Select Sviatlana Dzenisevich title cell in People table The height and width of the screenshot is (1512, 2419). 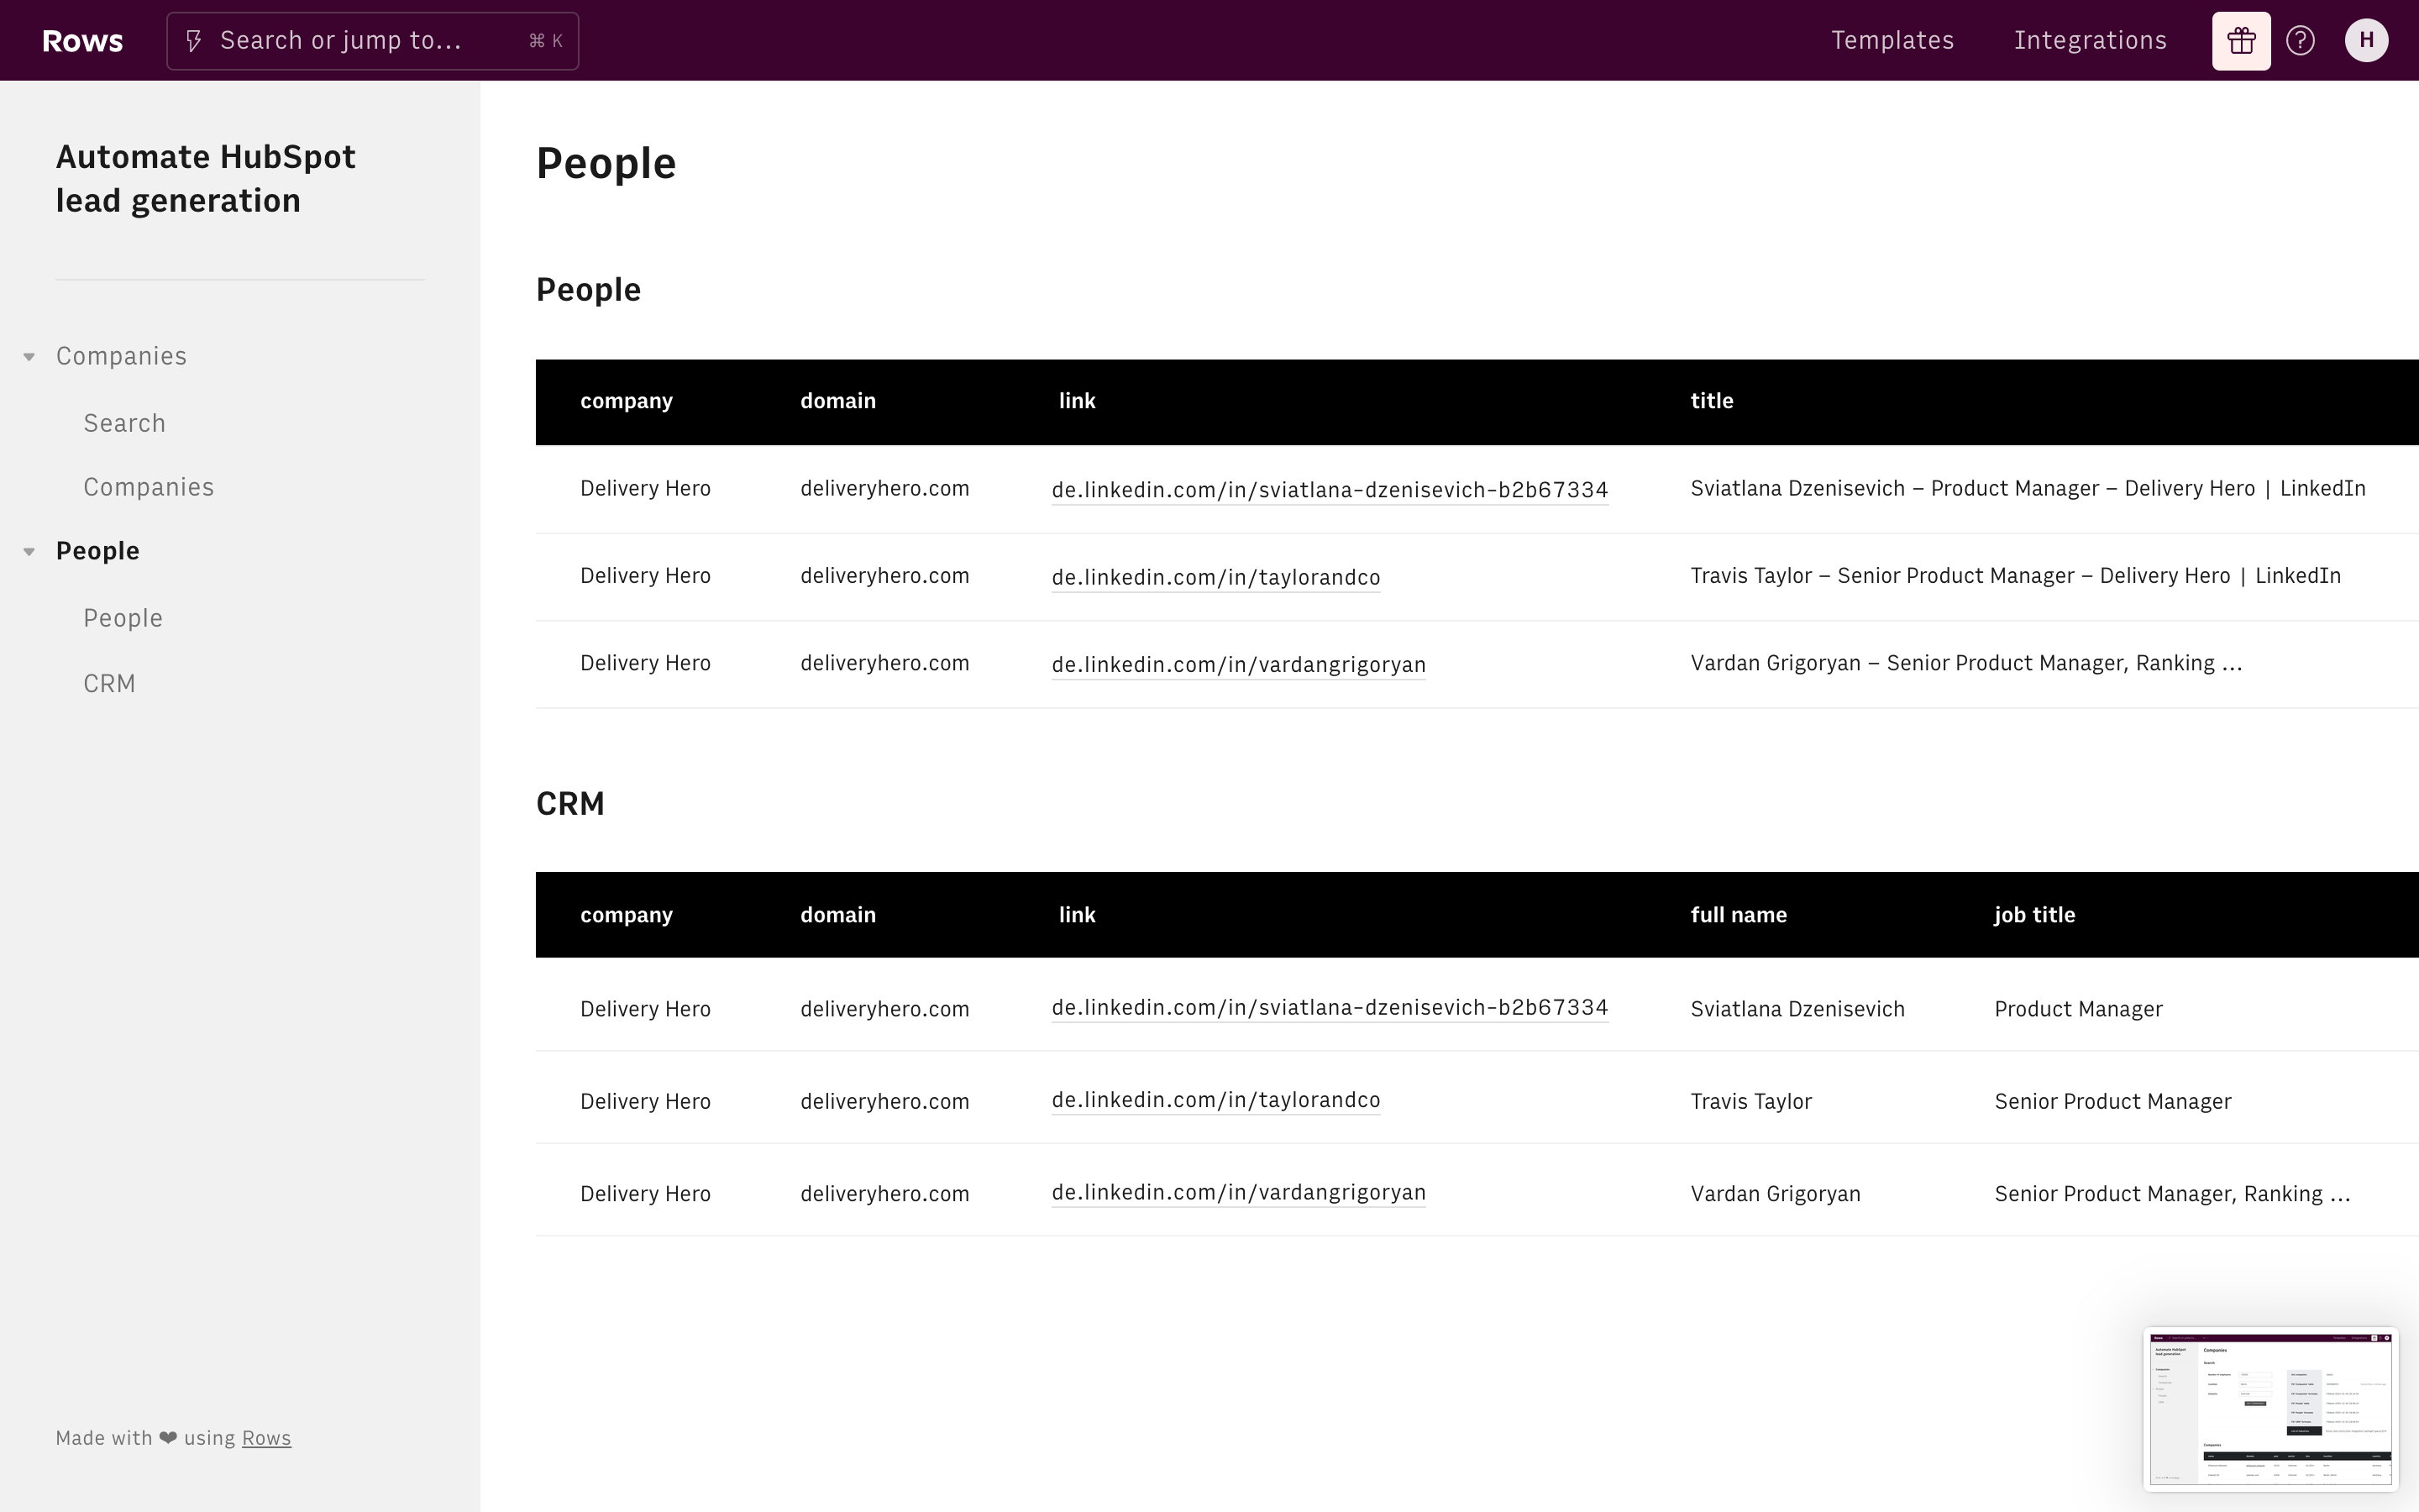[x=2027, y=489]
